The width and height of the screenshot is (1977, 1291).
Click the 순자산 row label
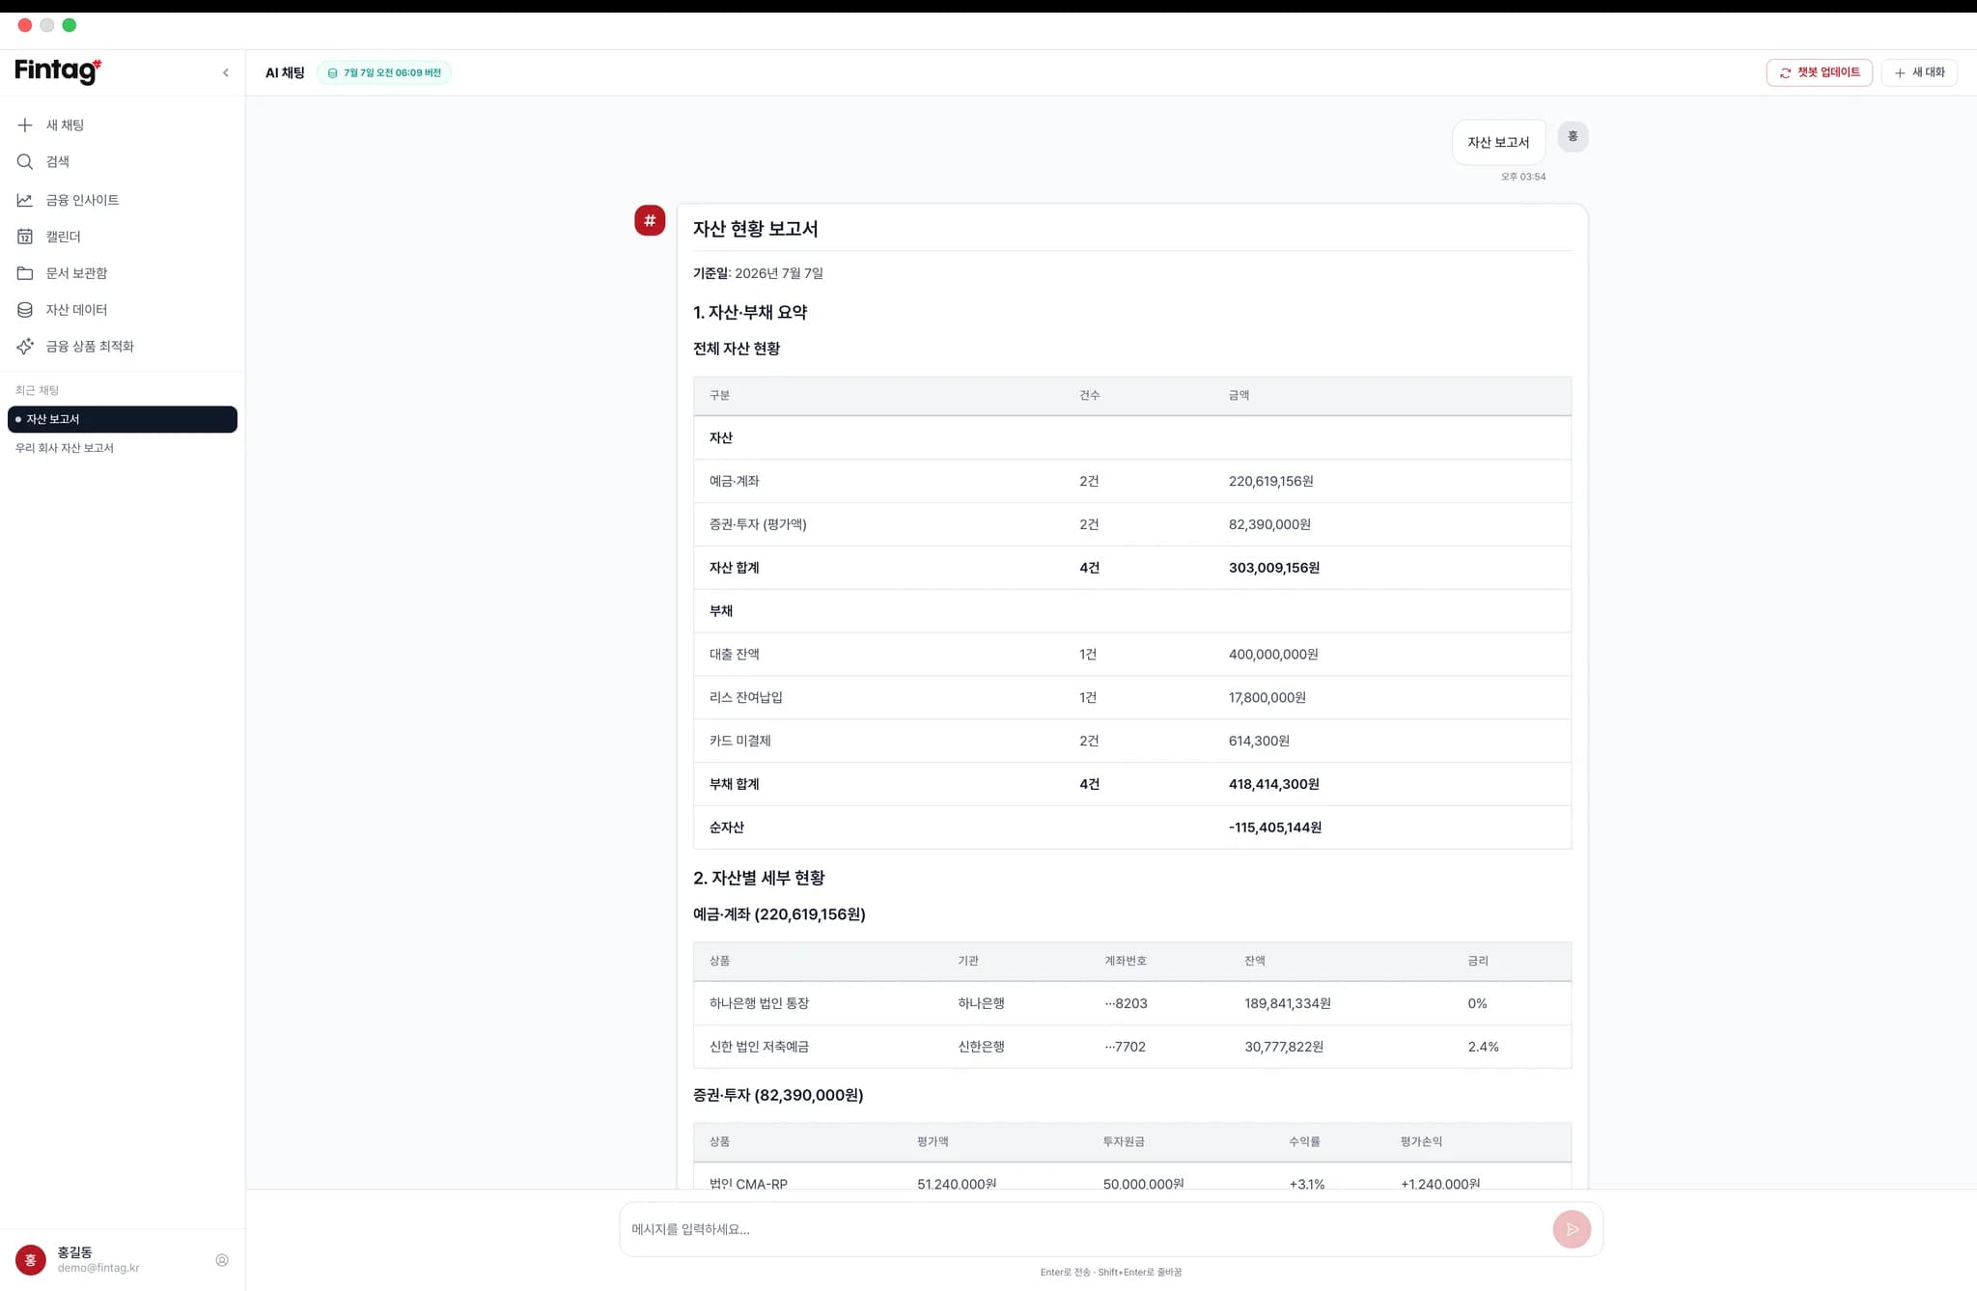(x=727, y=828)
